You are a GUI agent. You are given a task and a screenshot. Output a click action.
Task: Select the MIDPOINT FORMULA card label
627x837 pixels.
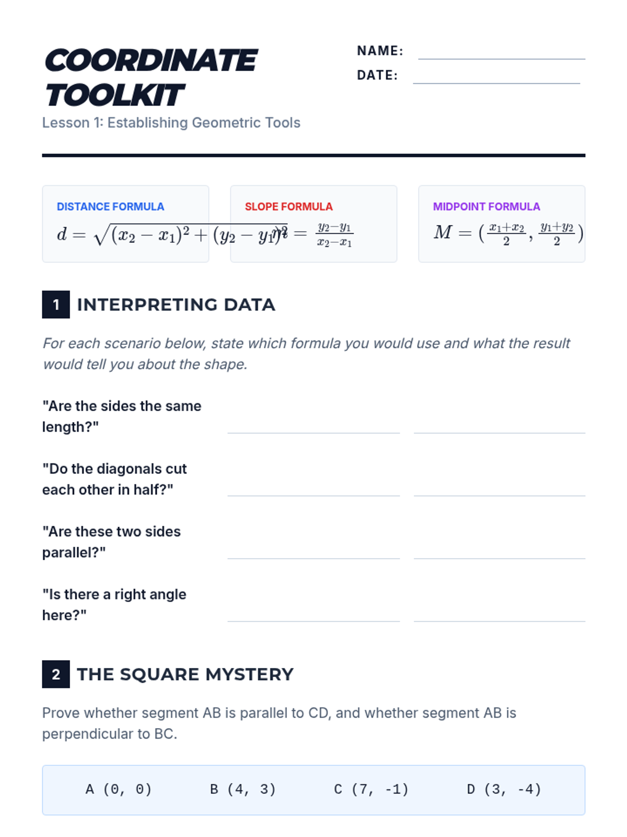486,207
